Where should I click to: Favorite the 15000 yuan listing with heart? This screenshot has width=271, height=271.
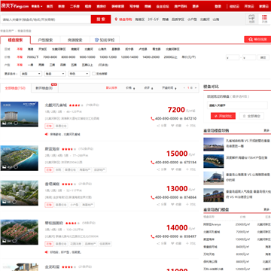176,169
